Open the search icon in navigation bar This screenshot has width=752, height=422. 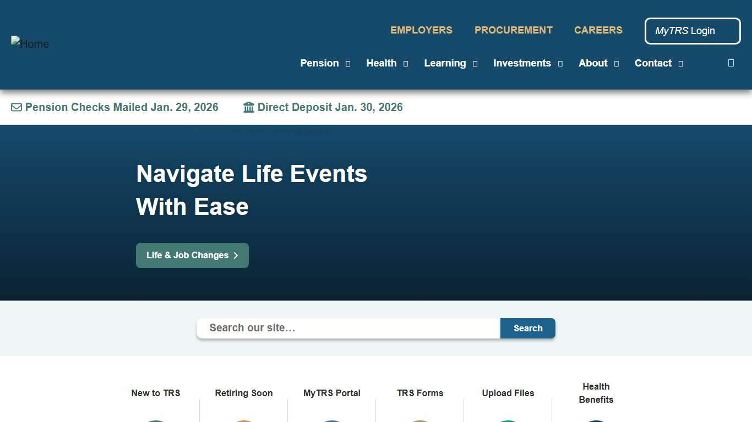[x=731, y=63]
